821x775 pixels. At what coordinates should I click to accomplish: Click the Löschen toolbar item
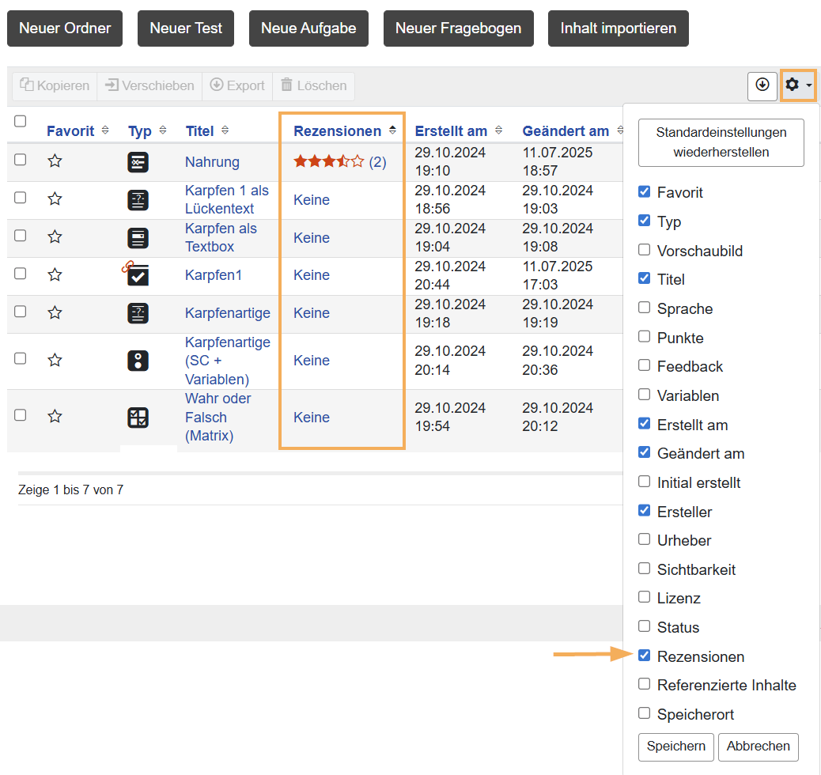click(313, 85)
